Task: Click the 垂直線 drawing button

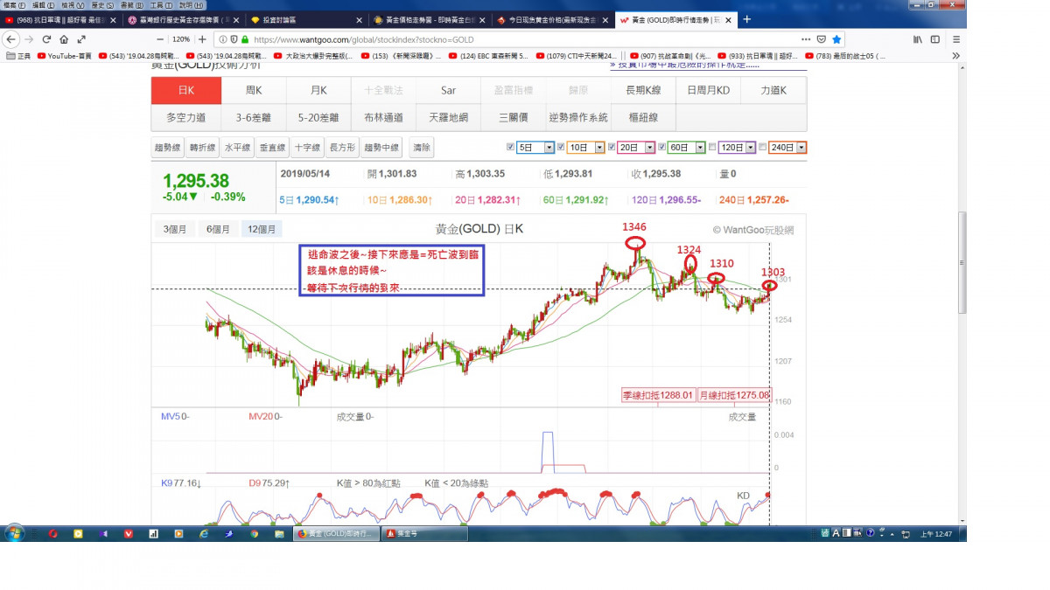Action: [x=272, y=148]
